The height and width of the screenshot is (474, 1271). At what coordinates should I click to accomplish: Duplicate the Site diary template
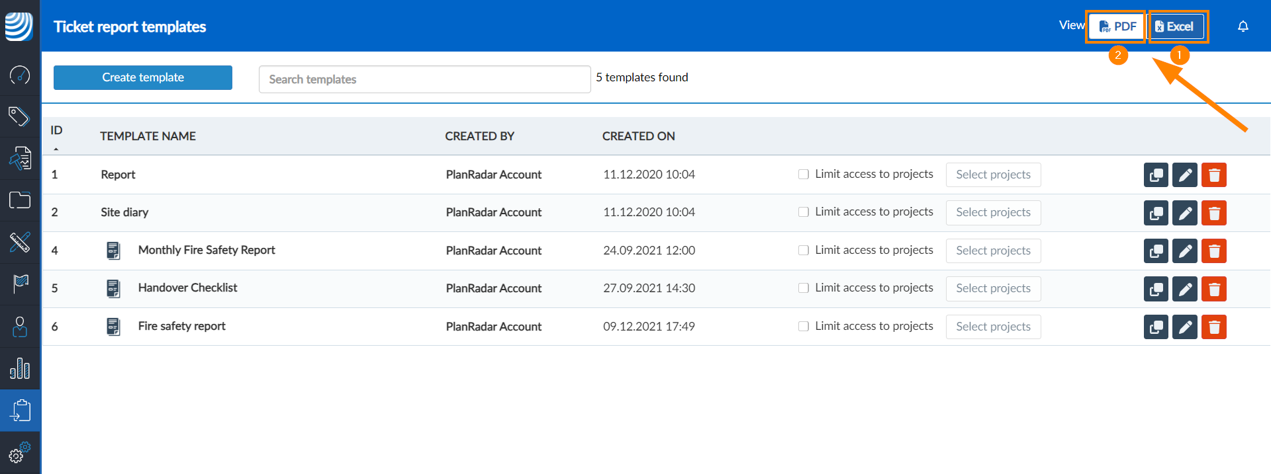pos(1156,213)
